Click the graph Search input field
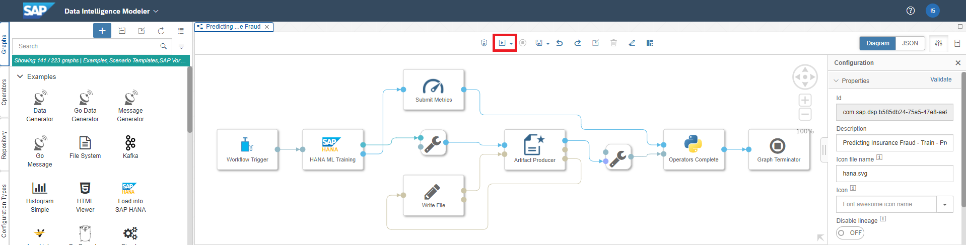This screenshot has width=966, height=245. (86, 46)
